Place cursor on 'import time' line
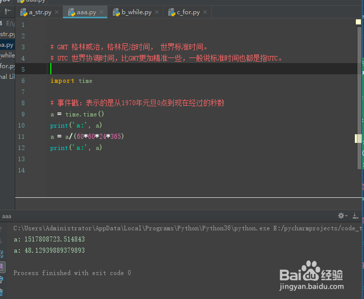 coord(71,80)
